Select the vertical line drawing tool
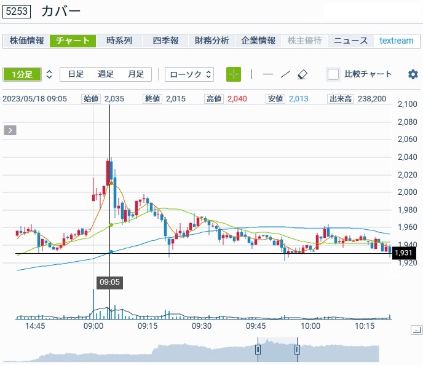The width and height of the screenshot is (423, 365). coord(251,74)
